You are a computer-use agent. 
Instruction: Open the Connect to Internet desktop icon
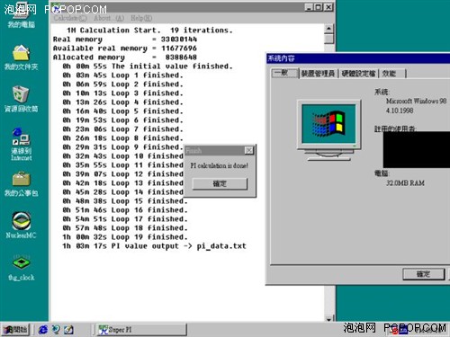coord(21,144)
